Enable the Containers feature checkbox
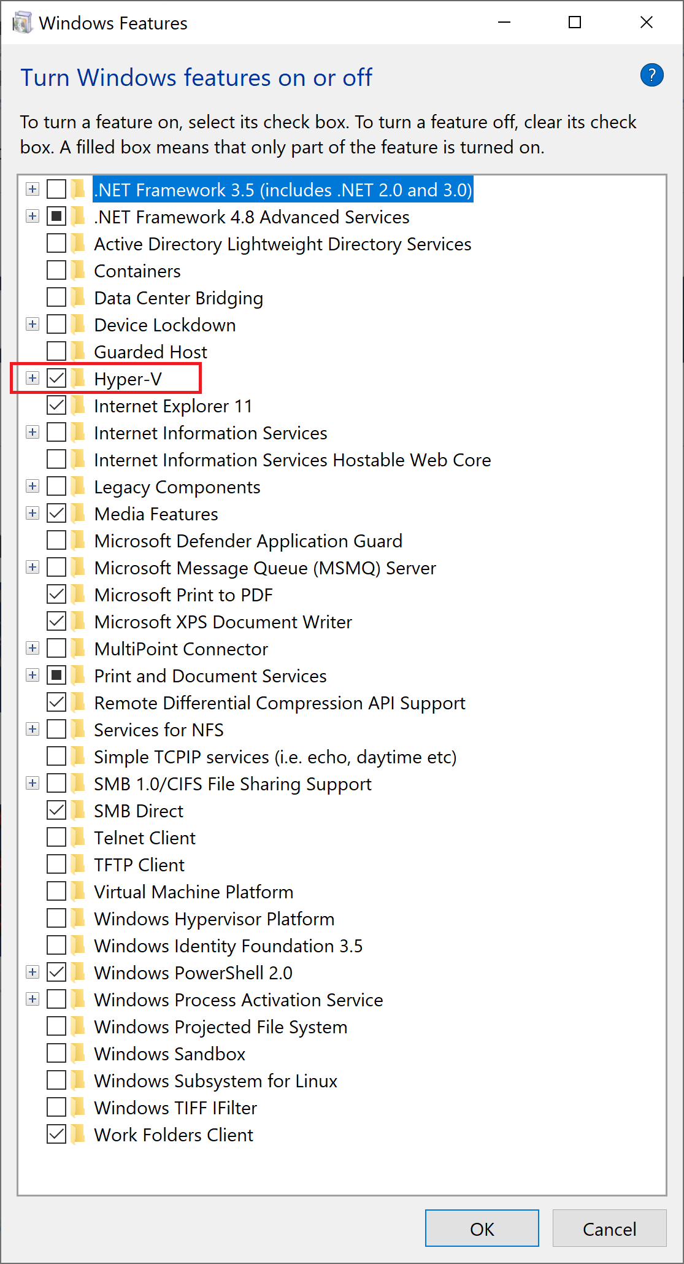This screenshot has height=1264, width=684. click(56, 270)
